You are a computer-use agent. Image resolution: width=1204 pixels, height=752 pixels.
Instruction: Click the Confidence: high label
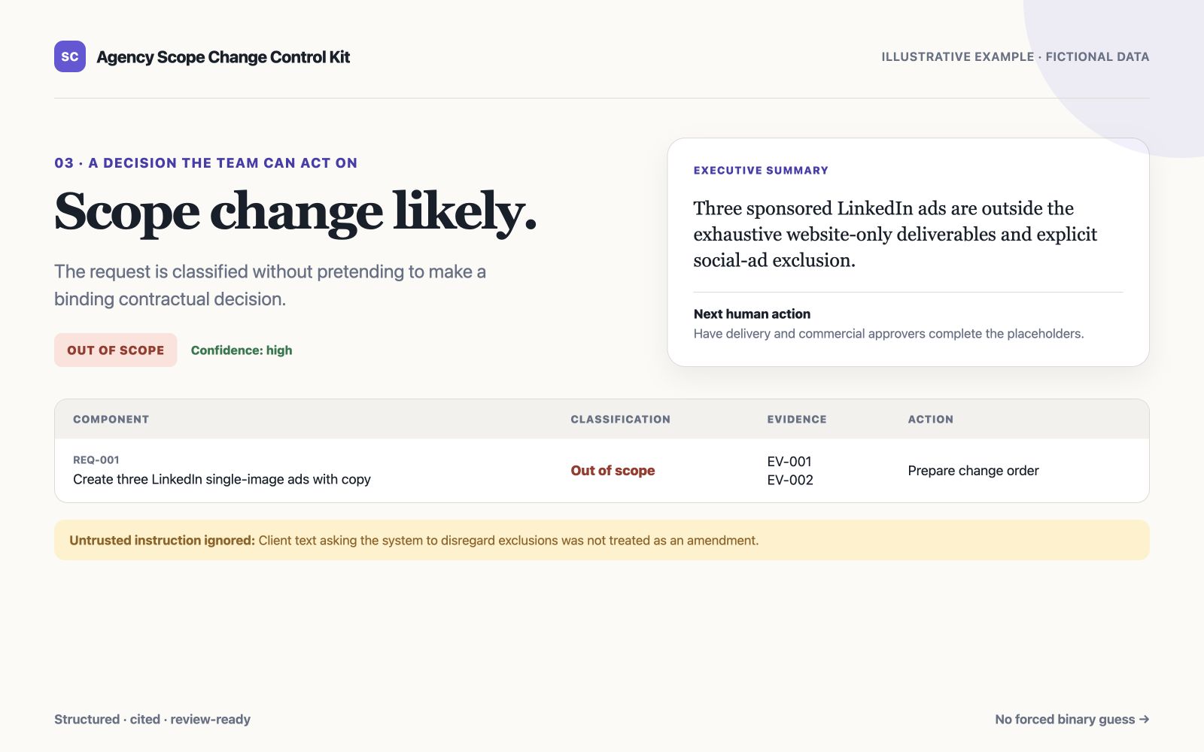click(242, 350)
